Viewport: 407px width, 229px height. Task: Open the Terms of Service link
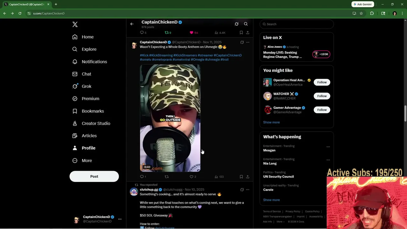[272, 212]
